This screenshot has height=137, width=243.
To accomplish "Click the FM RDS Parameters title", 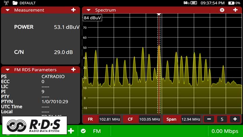I will [x=35, y=70].
